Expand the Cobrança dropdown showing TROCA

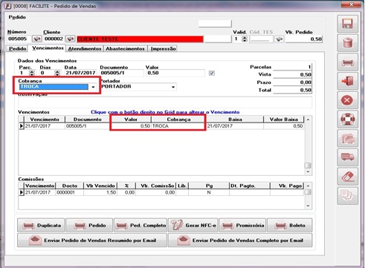pyautogui.click(x=93, y=87)
